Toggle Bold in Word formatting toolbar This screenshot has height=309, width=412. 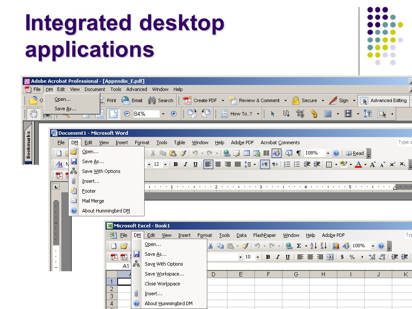click(x=176, y=164)
